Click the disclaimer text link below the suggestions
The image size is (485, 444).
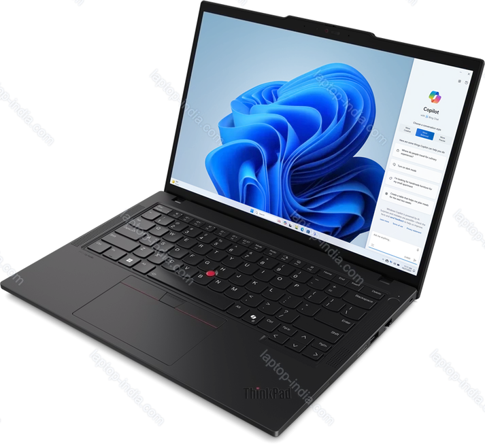pos(405,218)
